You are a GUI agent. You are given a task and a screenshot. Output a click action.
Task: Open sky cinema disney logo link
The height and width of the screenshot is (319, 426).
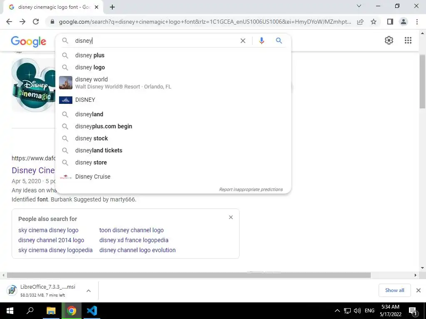point(48,230)
